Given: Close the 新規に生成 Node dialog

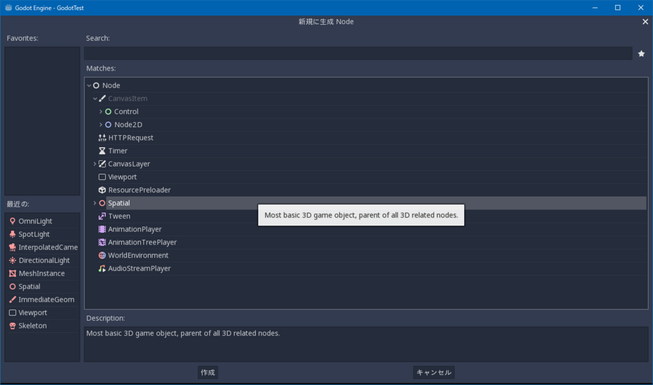Looking at the screenshot, I should click(x=645, y=22).
